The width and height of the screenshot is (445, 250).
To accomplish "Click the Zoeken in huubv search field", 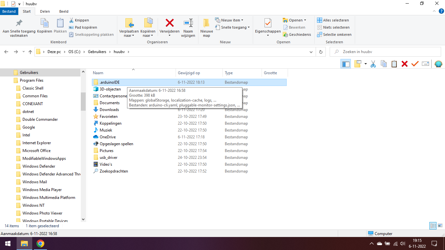I will tap(386, 52).
